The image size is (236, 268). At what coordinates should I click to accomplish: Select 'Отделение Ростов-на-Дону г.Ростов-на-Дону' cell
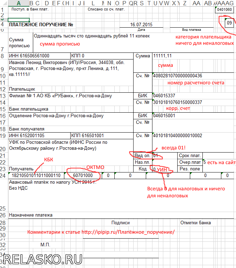(56, 116)
